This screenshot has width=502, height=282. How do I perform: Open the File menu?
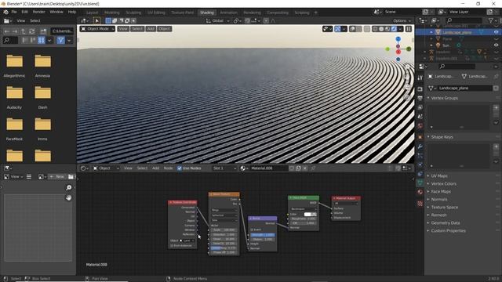[14, 12]
